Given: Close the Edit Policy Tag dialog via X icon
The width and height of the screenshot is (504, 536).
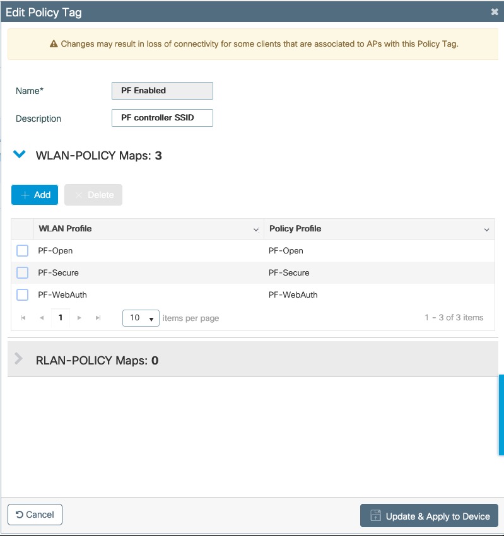Looking at the screenshot, I should click(x=495, y=11).
